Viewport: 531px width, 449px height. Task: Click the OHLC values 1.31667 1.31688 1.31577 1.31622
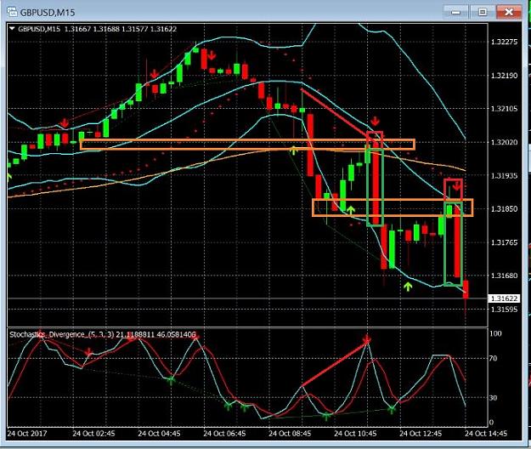(121, 29)
